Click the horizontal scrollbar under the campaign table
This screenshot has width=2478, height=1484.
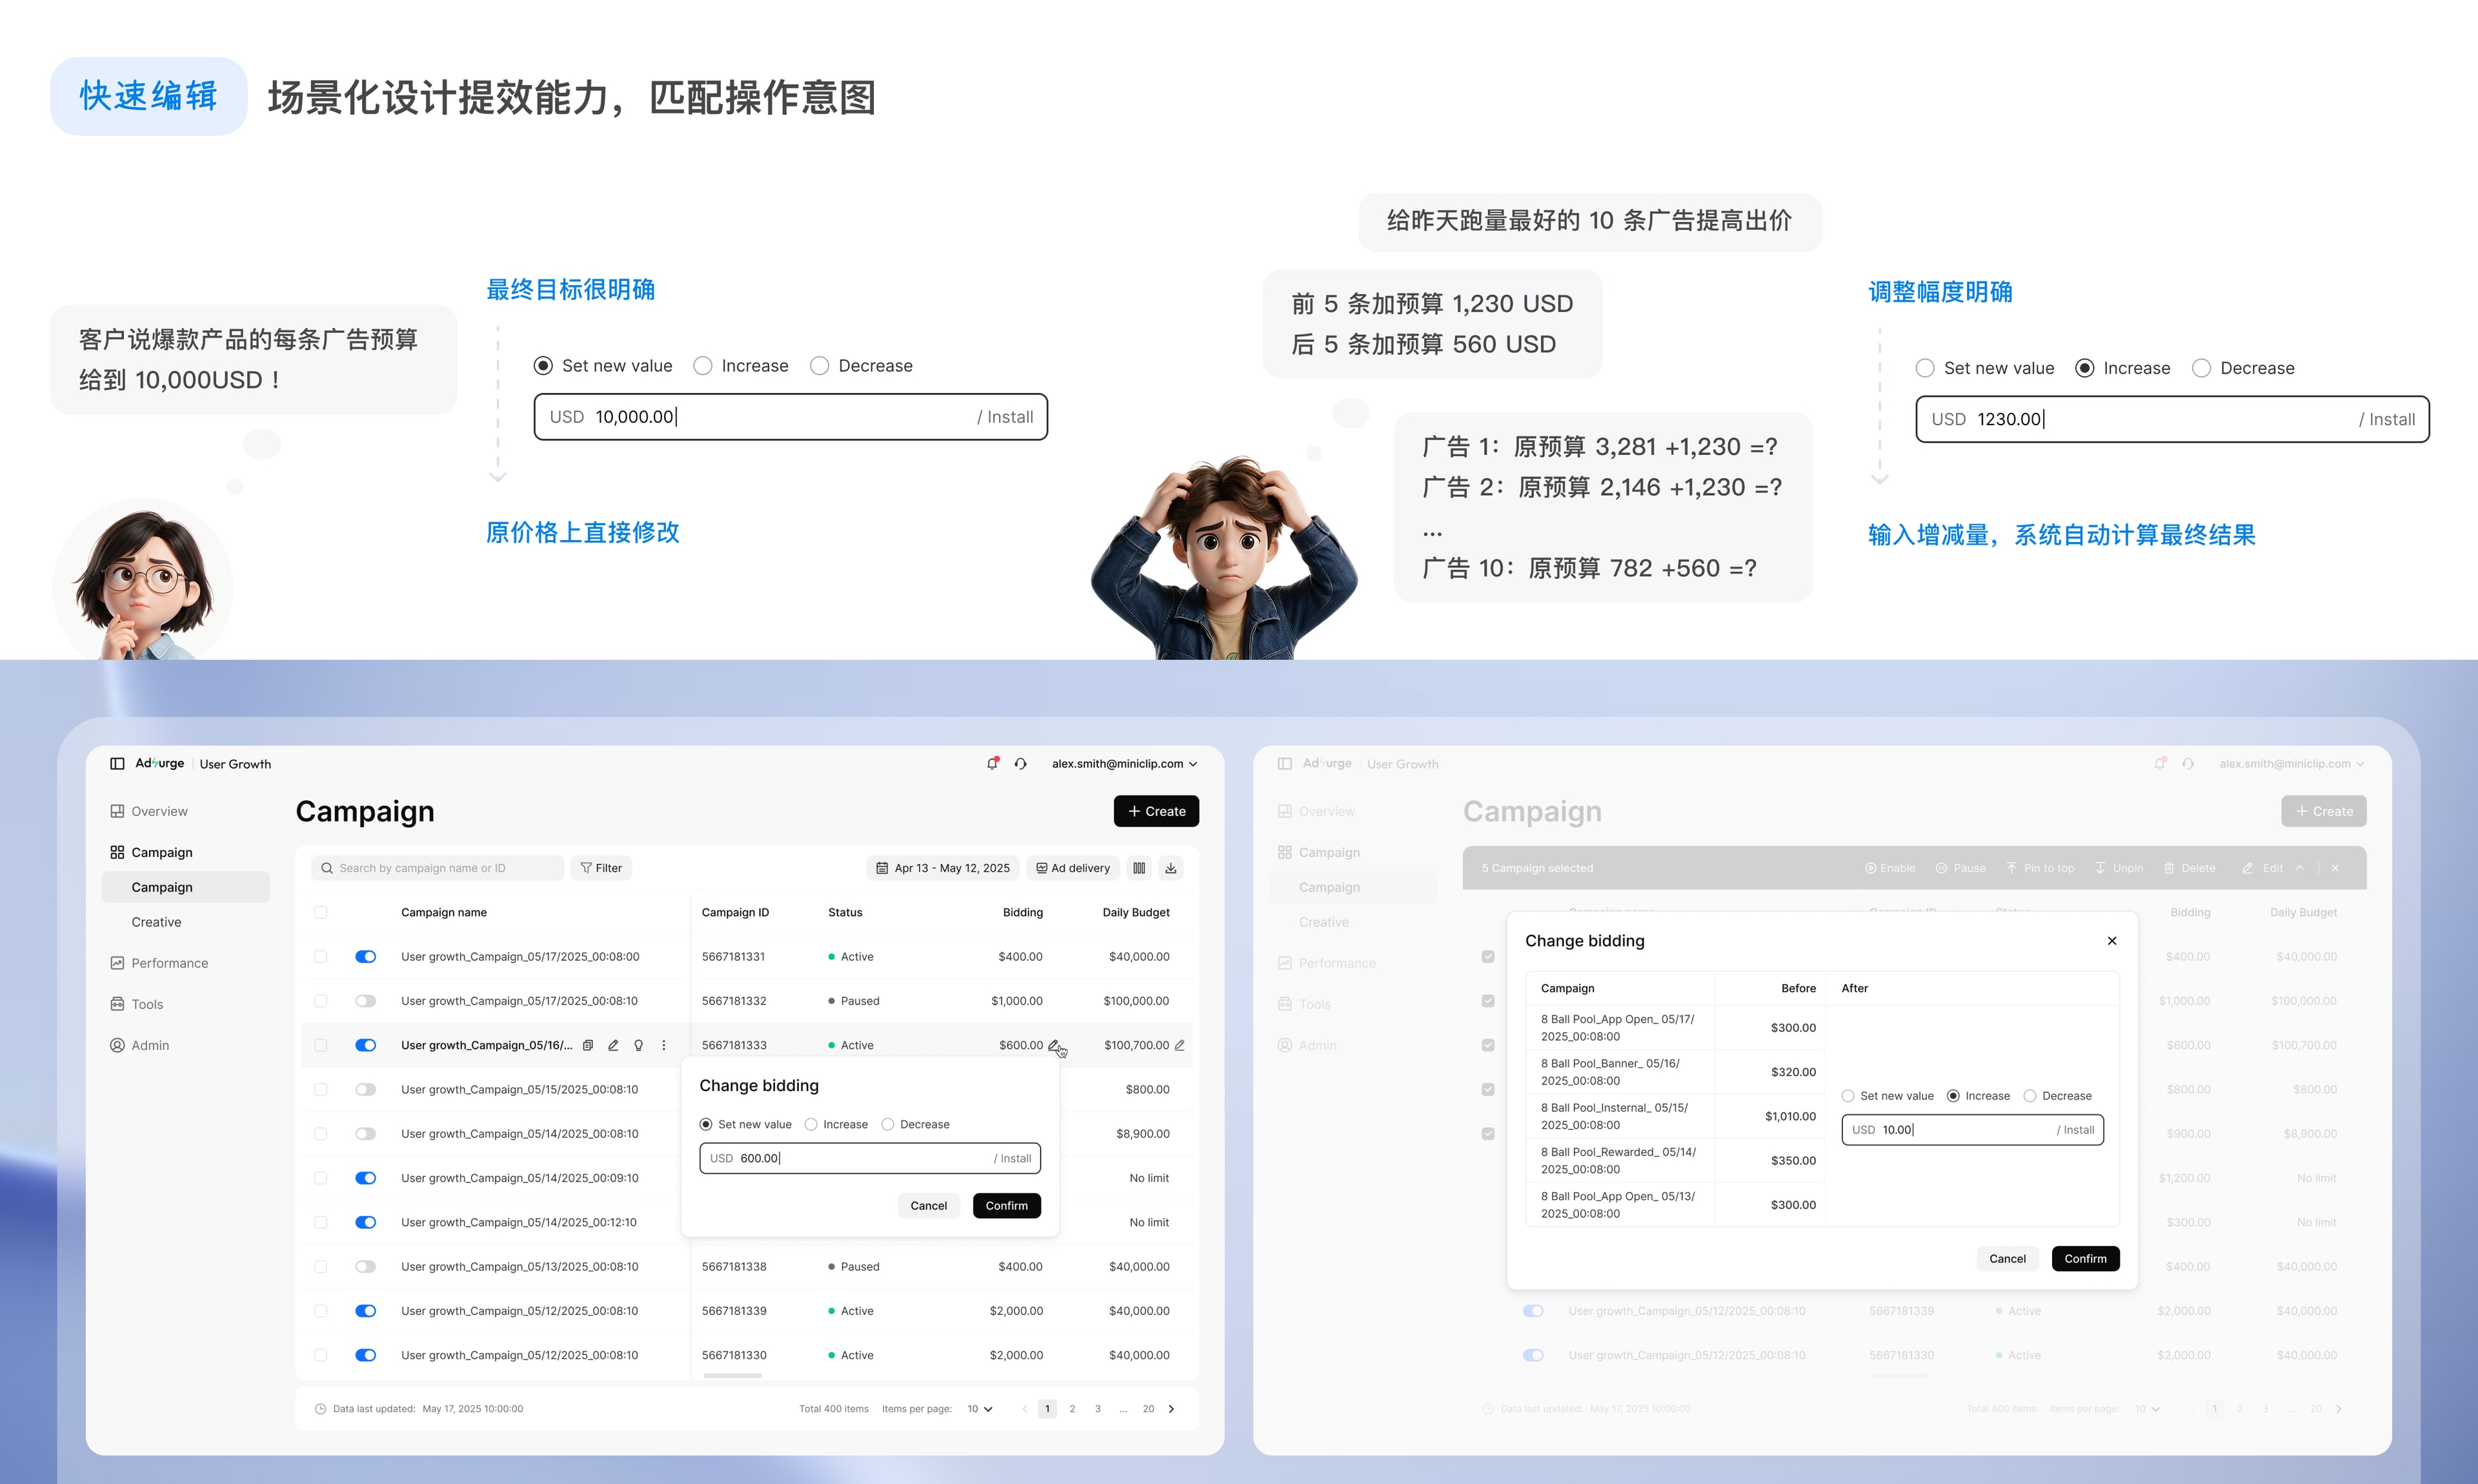[x=733, y=1376]
